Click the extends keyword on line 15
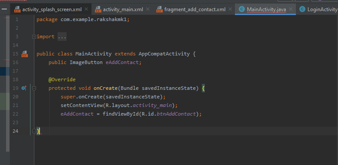The image size is (338, 165). pos(125,54)
